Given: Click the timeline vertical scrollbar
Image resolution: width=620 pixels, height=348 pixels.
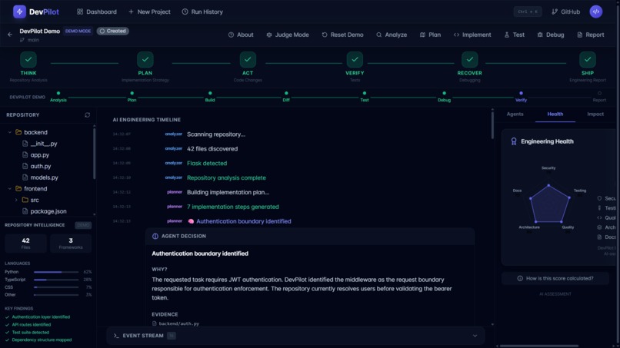Looking at the screenshot, I should pos(492,126).
